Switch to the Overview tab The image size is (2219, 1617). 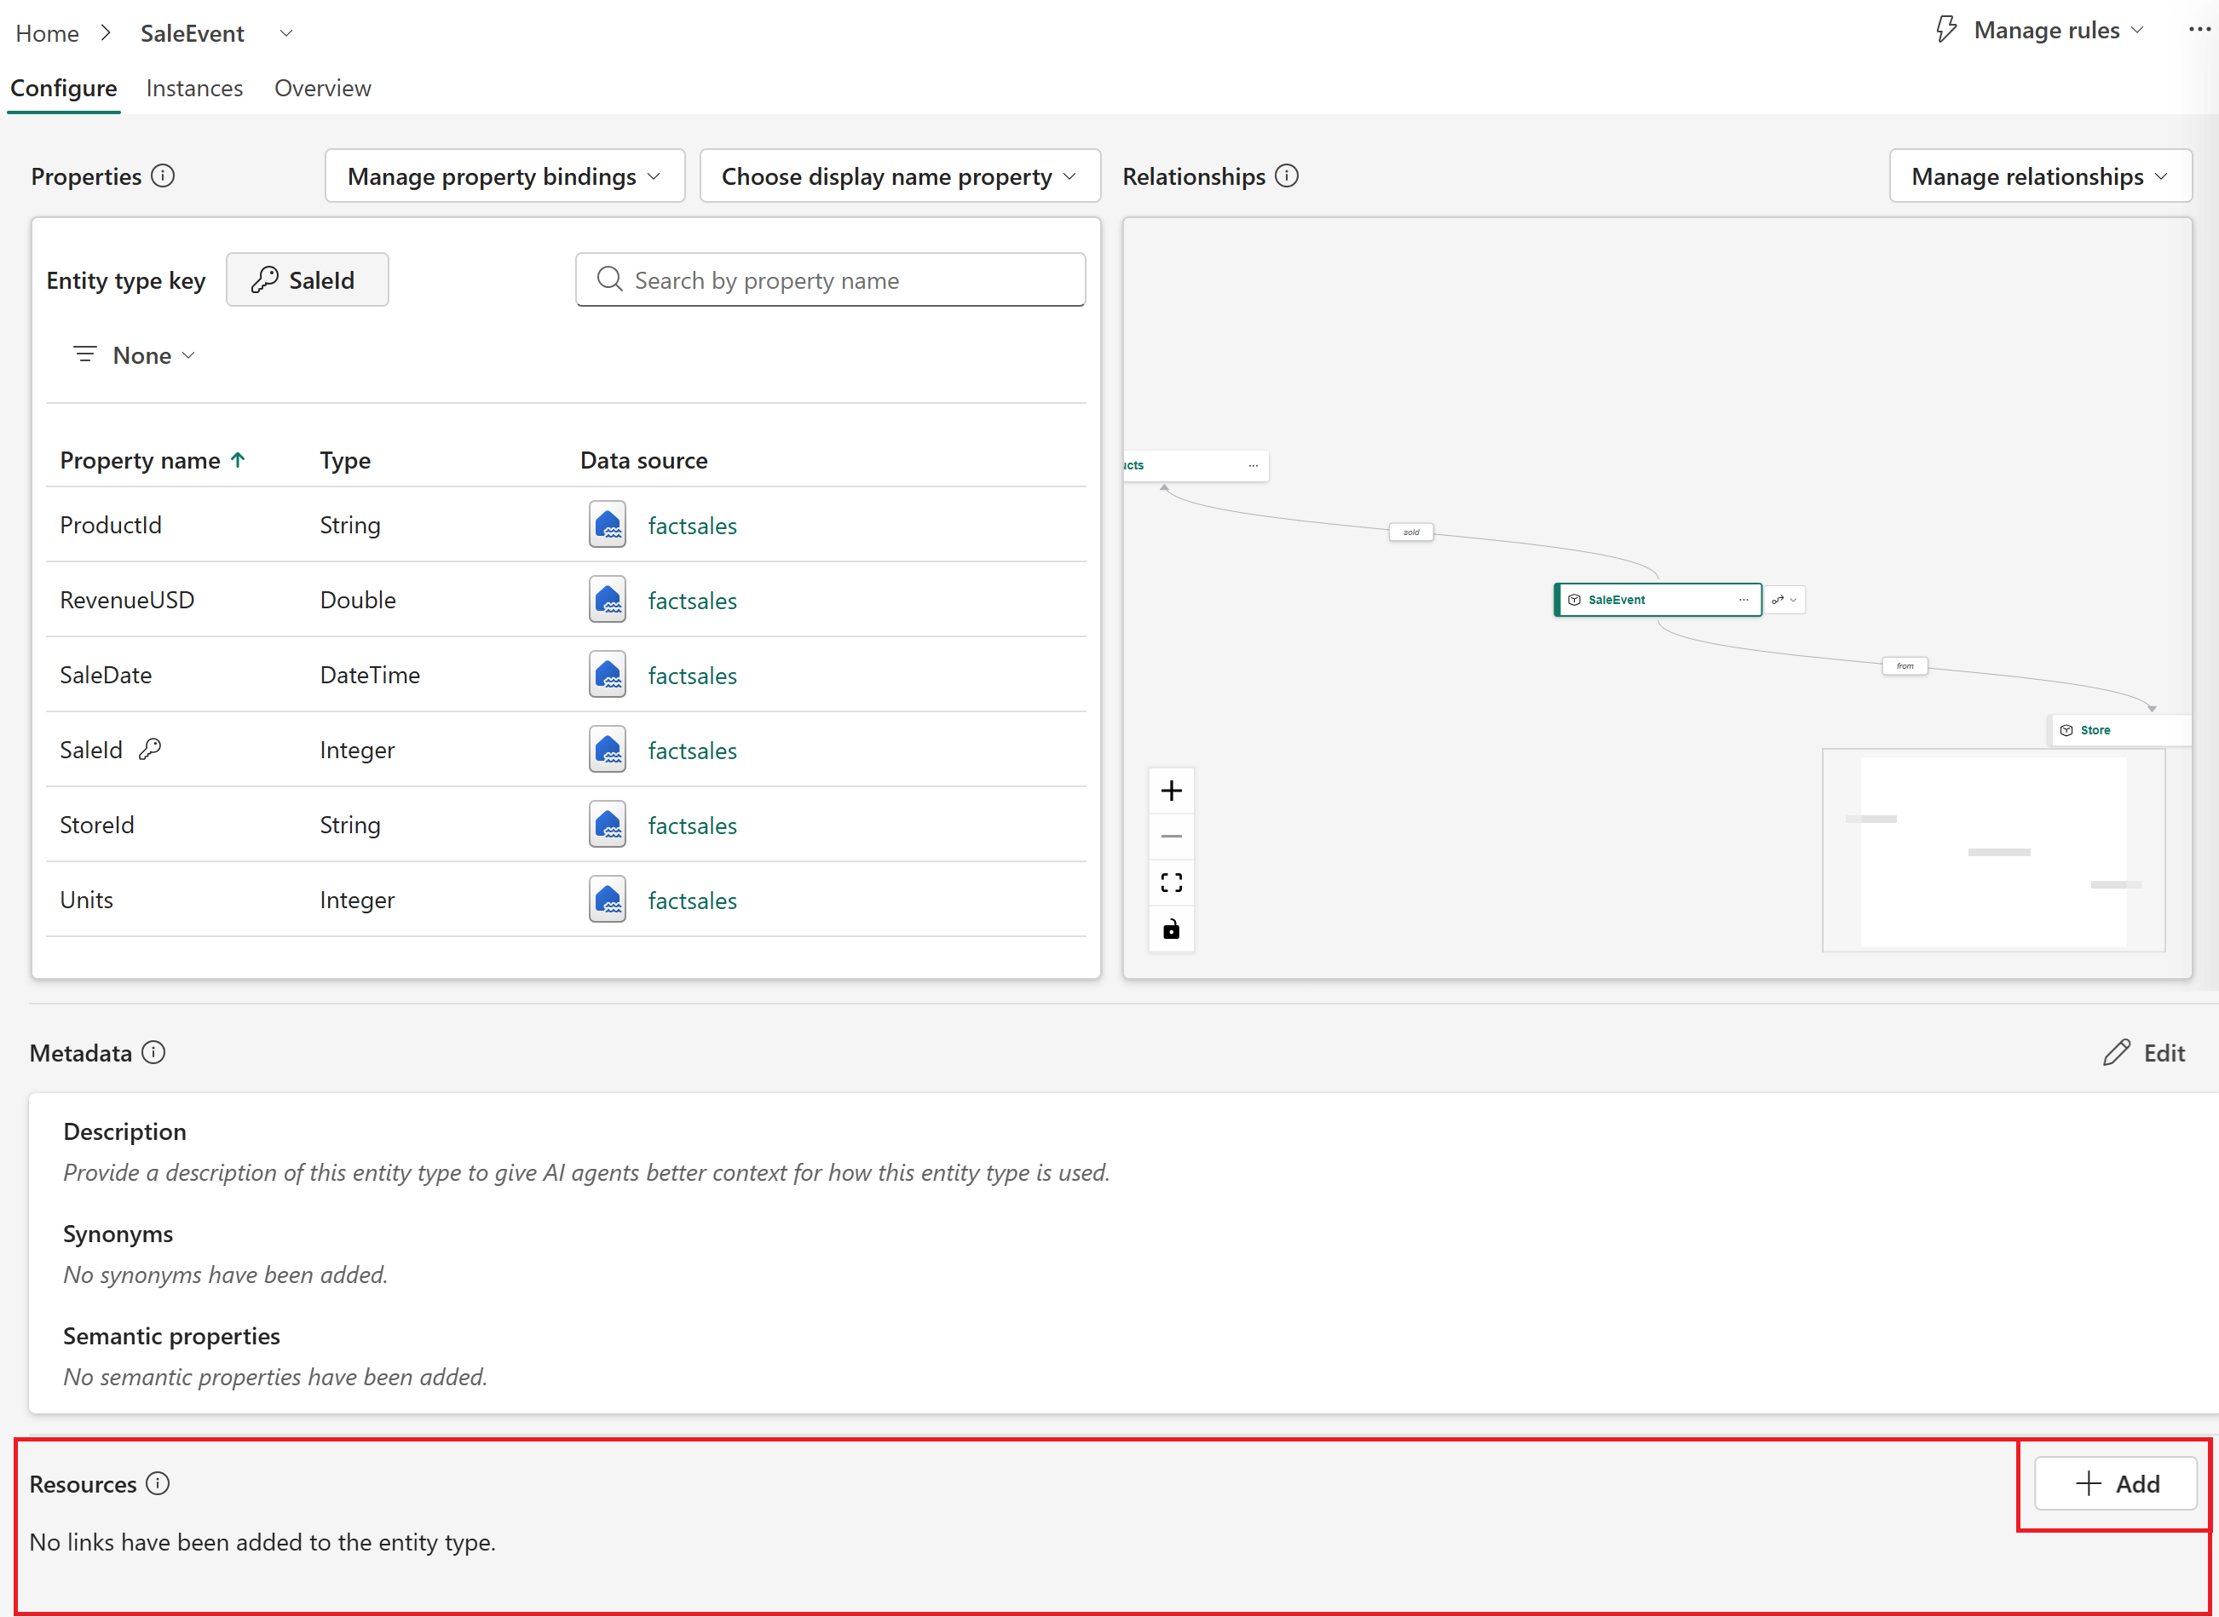pyautogui.click(x=323, y=88)
